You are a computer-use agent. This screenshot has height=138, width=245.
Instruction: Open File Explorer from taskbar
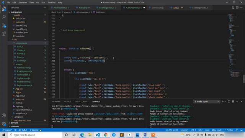click(x=90, y=135)
